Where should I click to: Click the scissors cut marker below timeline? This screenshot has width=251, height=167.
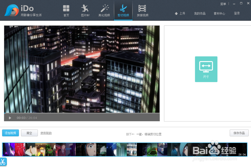click(x=3, y=162)
